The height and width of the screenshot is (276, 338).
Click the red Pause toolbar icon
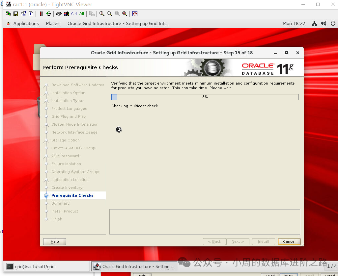pos(41,14)
